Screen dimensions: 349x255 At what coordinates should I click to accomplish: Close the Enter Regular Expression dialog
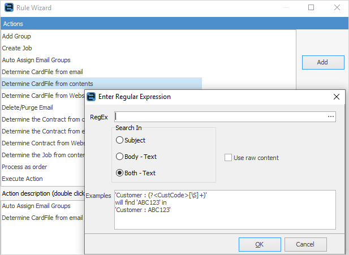point(337,97)
